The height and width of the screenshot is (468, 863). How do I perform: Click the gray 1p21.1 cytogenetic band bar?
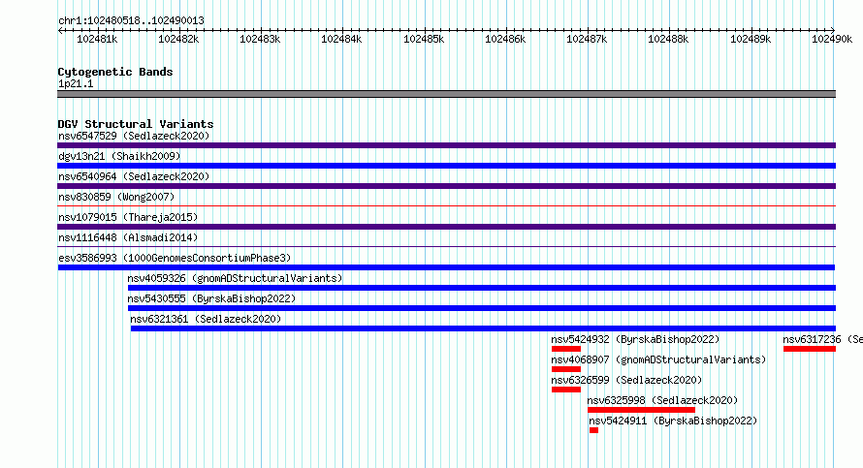446,94
